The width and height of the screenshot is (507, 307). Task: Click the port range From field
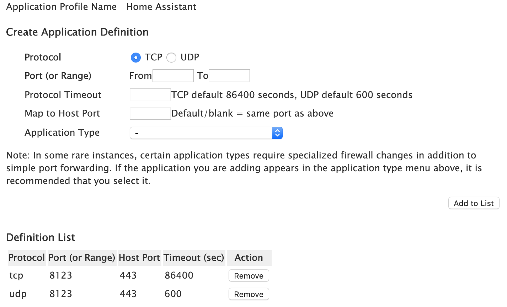173,76
